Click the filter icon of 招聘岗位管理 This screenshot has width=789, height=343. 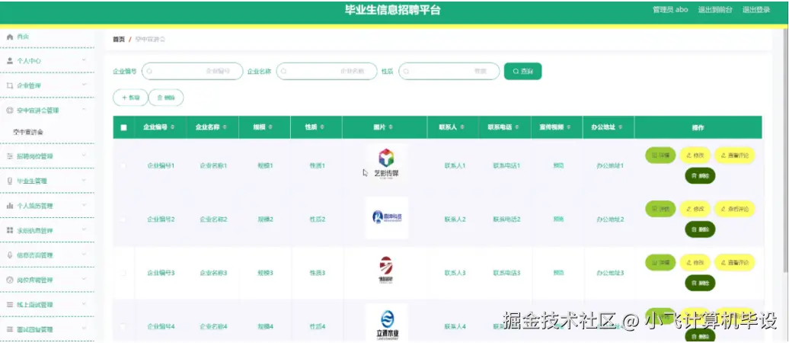click(10, 156)
